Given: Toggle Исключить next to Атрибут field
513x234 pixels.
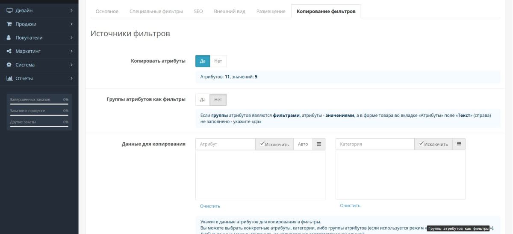Looking at the screenshot, I should tap(274, 144).
